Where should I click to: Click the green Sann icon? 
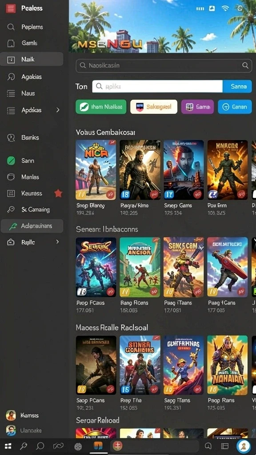pos(11,160)
